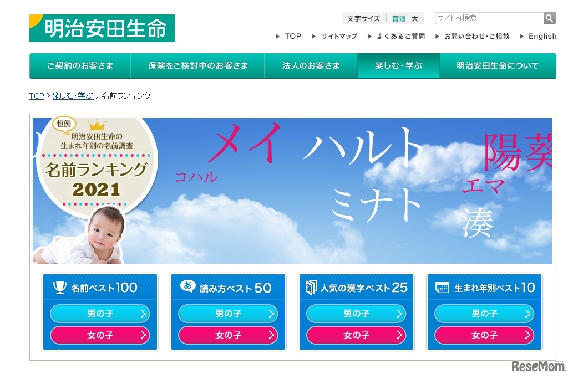Image resolution: width=573 pixels, height=379 pixels.
Task: Focus the サイト内検索 search field
Action: tap(489, 18)
